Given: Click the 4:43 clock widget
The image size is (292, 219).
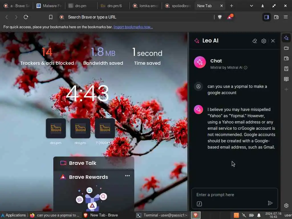Looking at the screenshot, I should (x=87, y=93).
